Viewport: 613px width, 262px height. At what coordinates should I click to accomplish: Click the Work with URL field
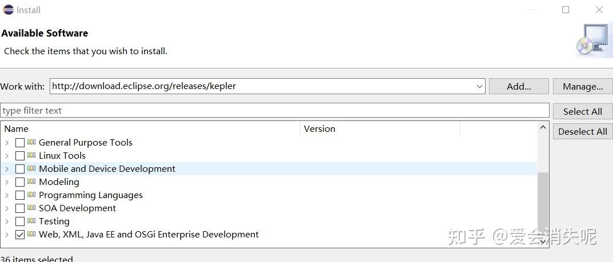pyautogui.click(x=267, y=86)
